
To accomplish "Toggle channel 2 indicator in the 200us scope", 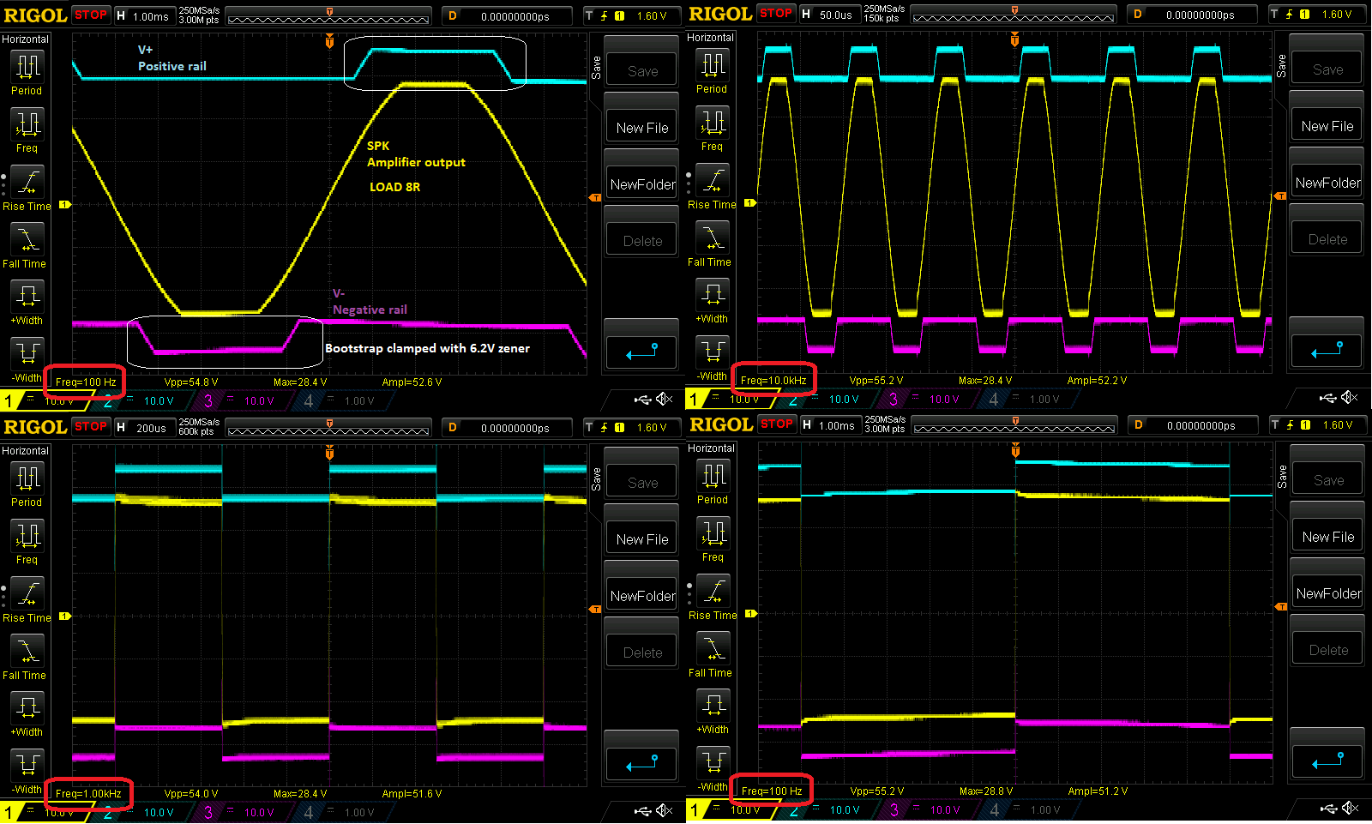I will coord(109,813).
